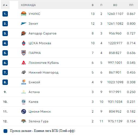Click the Нижний Новгород team logo
138x137 pixels.
coord(24,72)
